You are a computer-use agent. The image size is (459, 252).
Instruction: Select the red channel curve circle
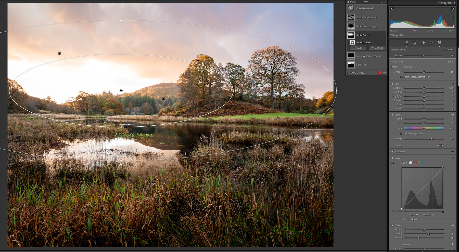coord(415,163)
